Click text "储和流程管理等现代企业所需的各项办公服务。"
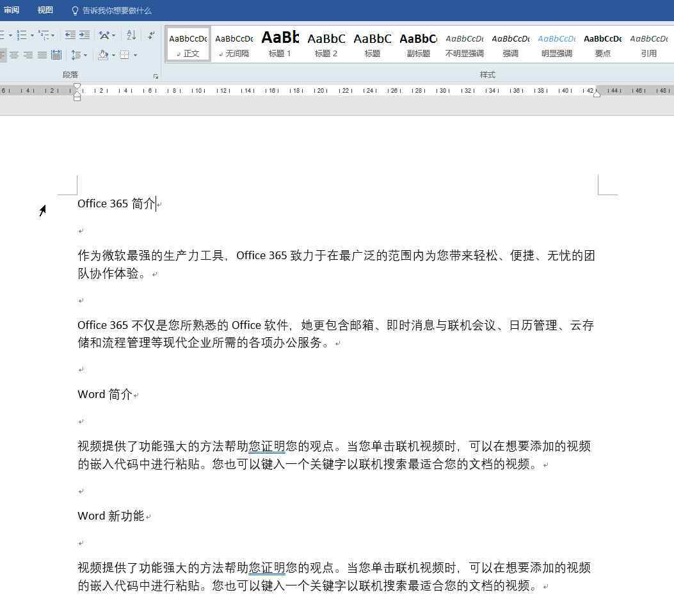This screenshot has height=597, width=674. click(203, 342)
